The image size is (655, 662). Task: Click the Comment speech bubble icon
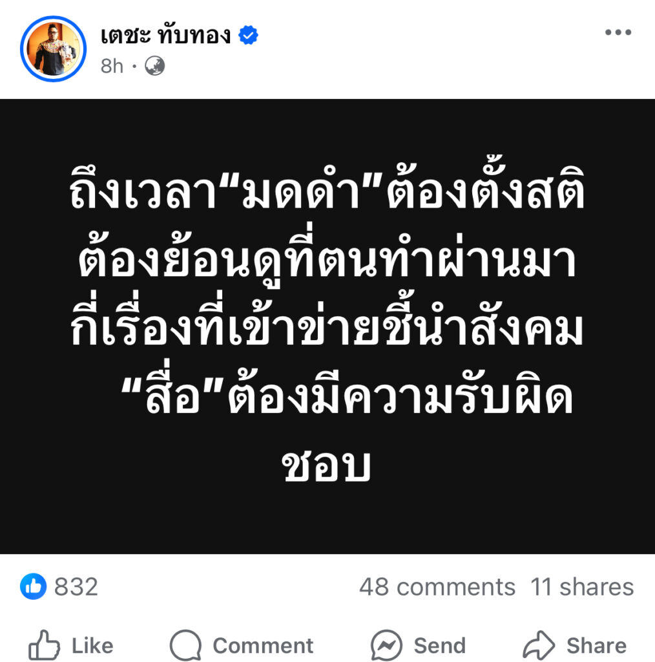click(185, 645)
